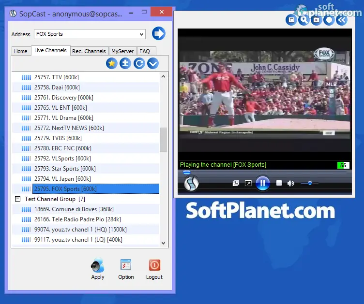Click the channel list scroll-up arrow
Image resolution: width=364 pixels, height=304 pixels.
click(x=163, y=76)
